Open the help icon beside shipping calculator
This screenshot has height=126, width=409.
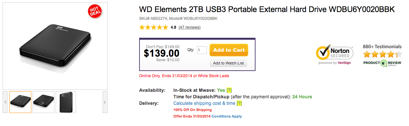(x=239, y=103)
